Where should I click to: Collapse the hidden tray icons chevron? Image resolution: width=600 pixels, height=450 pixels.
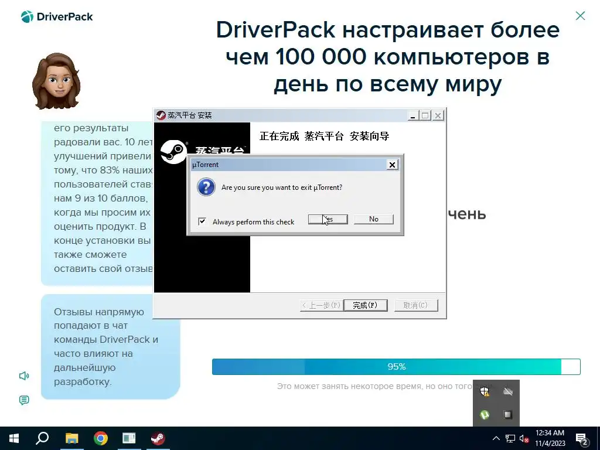pyautogui.click(x=496, y=438)
